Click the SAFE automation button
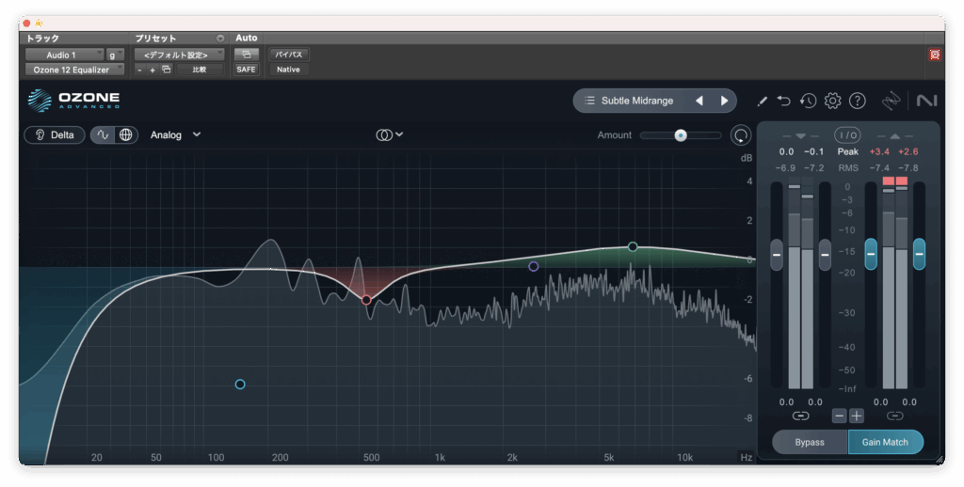 pos(246,70)
